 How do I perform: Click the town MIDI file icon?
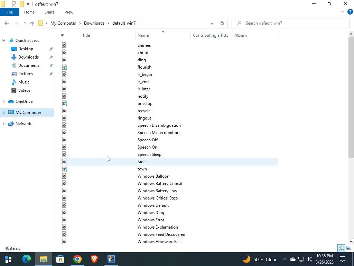click(x=64, y=169)
